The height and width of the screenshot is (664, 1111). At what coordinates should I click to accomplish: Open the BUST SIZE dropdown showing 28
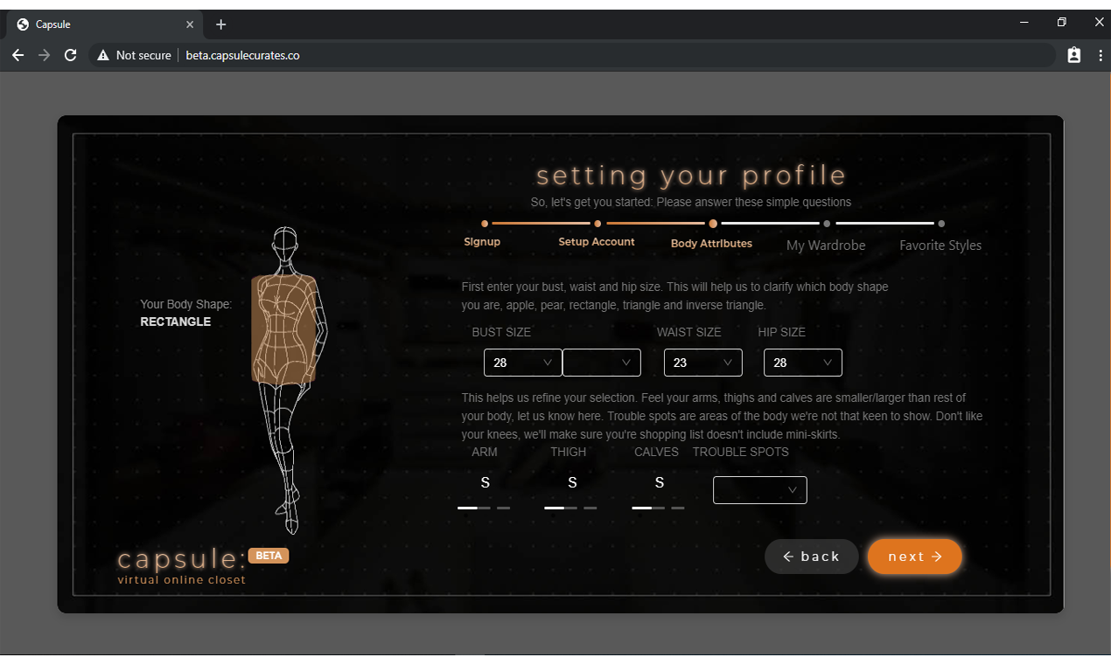[x=522, y=362]
